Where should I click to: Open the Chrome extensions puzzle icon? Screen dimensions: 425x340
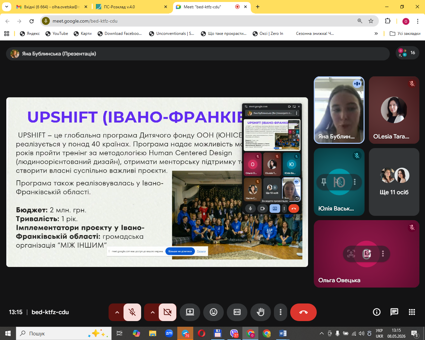[x=387, y=21]
